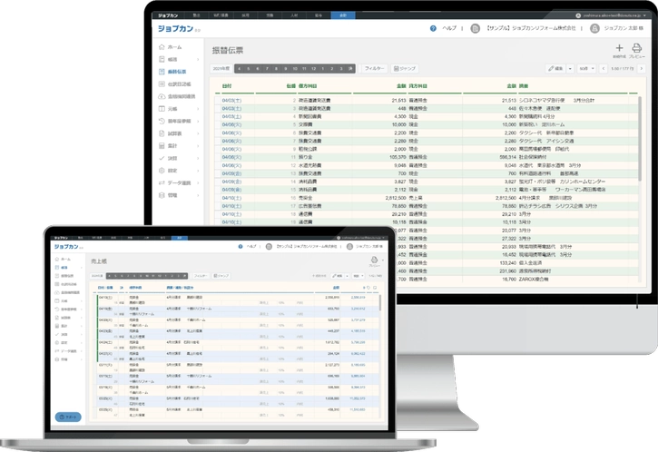This screenshot has width=658, height=452.
Task: Click the blue サポート support button on the laptop
Action: pyautogui.click(x=68, y=417)
